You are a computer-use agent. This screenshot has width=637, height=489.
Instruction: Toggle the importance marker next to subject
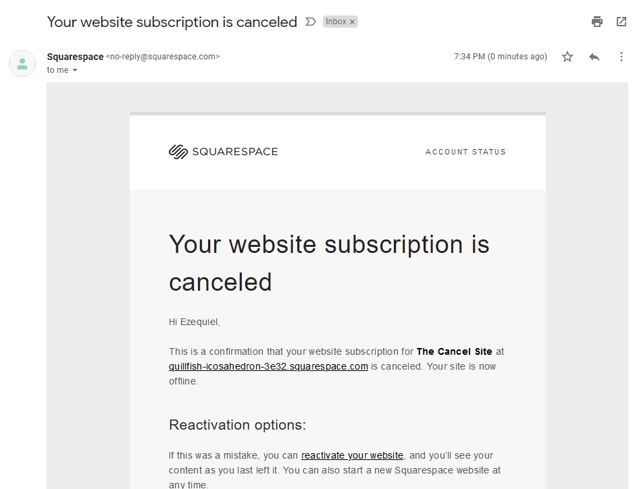click(x=310, y=22)
